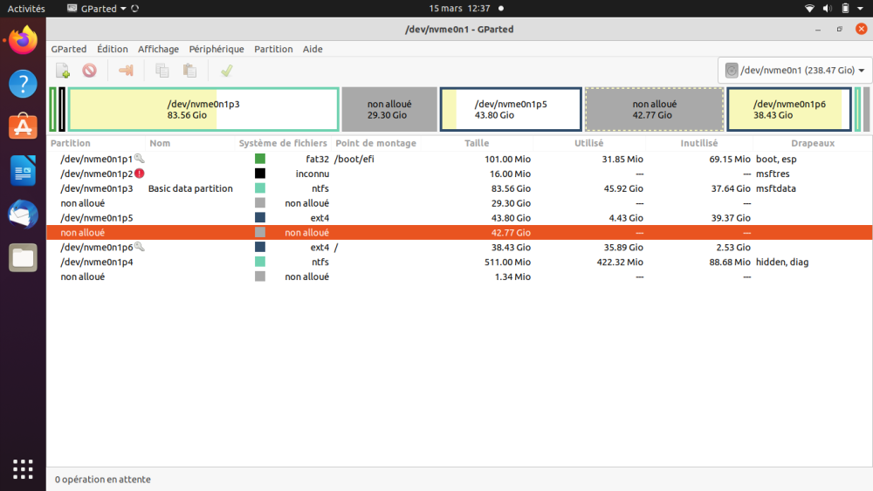Select the /dev/nvme0n1p5 block in disk map
873x491 pixels.
[511, 109]
